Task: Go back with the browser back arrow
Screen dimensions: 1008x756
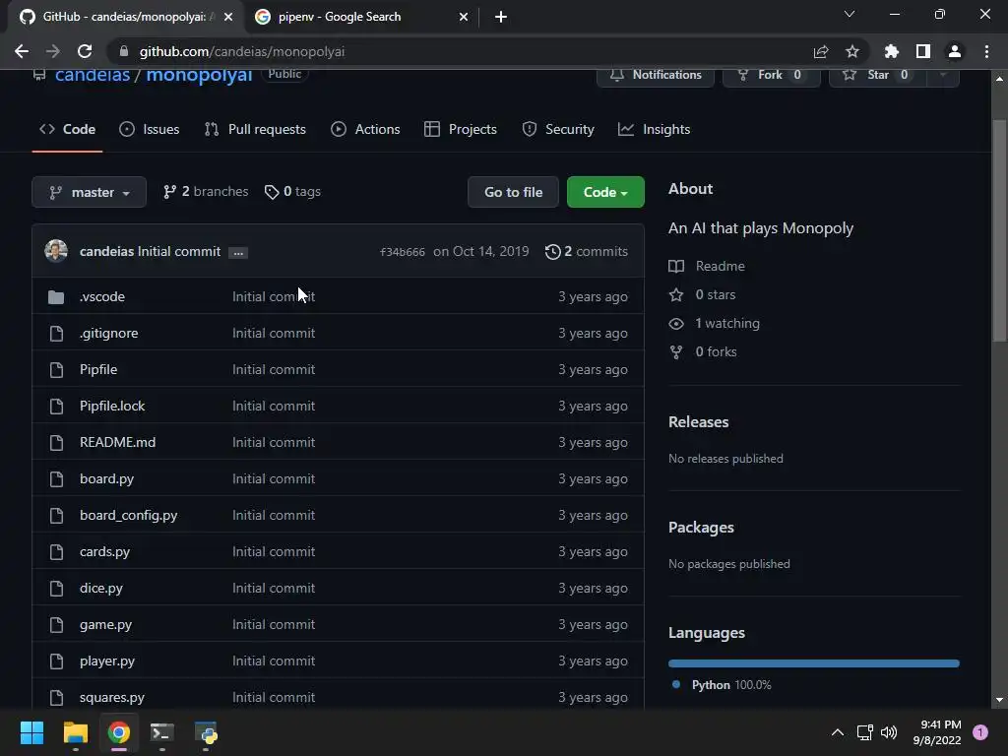Action: click(x=22, y=51)
